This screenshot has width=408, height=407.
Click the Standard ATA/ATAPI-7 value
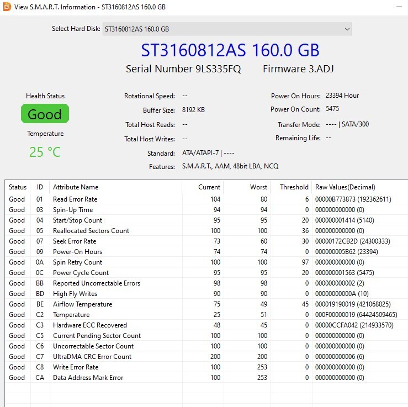(208, 153)
